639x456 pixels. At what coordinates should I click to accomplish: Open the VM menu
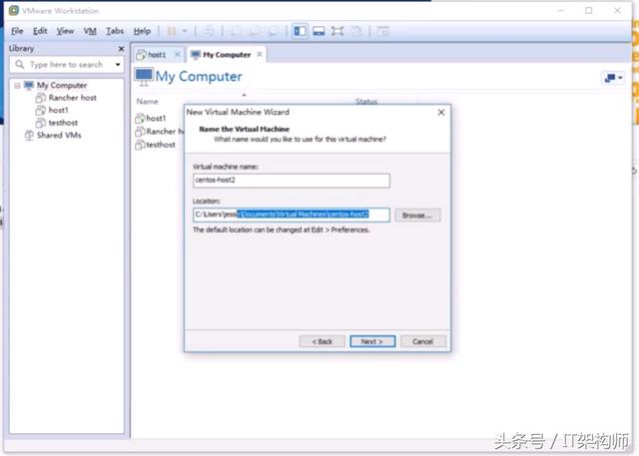pos(90,31)
